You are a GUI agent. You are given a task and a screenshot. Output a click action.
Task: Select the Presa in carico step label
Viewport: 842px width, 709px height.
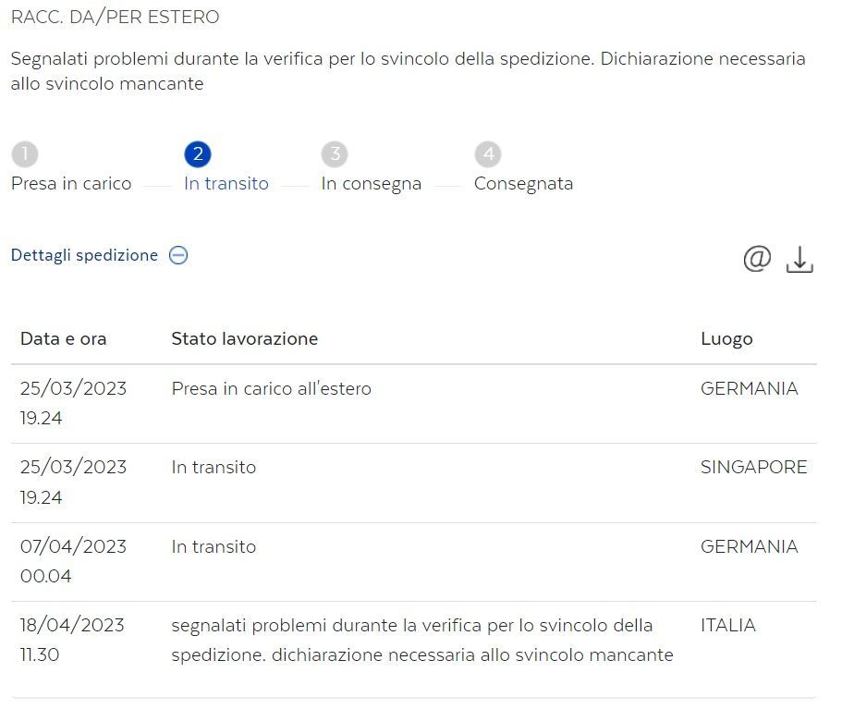tap(71, 184)
